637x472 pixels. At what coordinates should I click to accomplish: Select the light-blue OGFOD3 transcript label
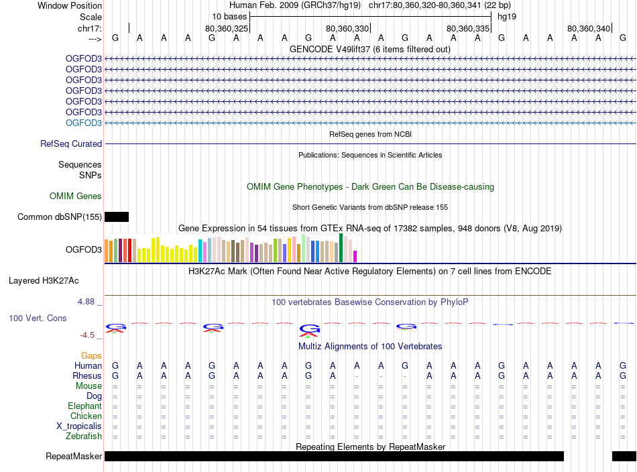click(84, 123)
